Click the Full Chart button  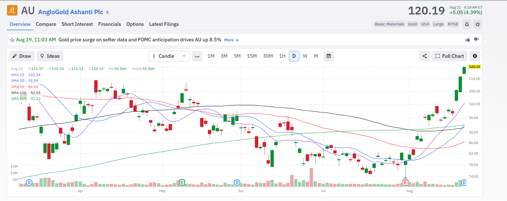click(450, 56)
